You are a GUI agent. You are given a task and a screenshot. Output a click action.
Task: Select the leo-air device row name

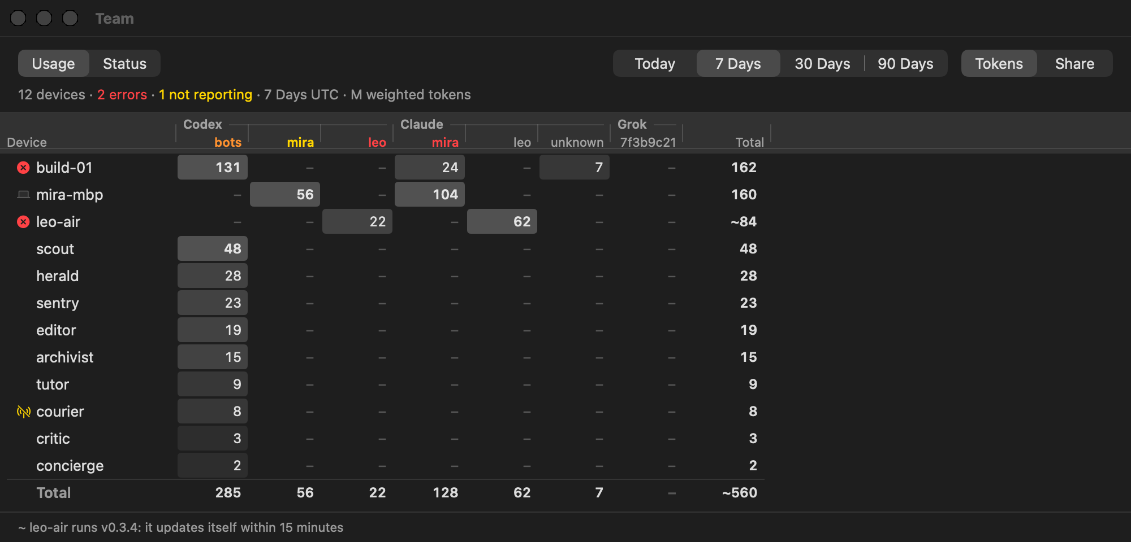click(58, 222)
